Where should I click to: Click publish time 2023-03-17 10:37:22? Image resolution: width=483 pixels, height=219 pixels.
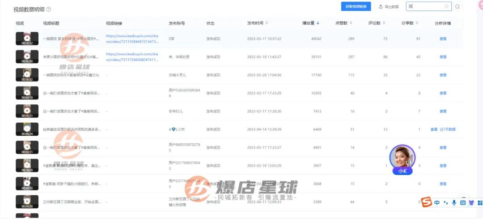(x=264, y=39)
